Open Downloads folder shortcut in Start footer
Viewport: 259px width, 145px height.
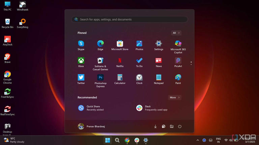point(155,127)
